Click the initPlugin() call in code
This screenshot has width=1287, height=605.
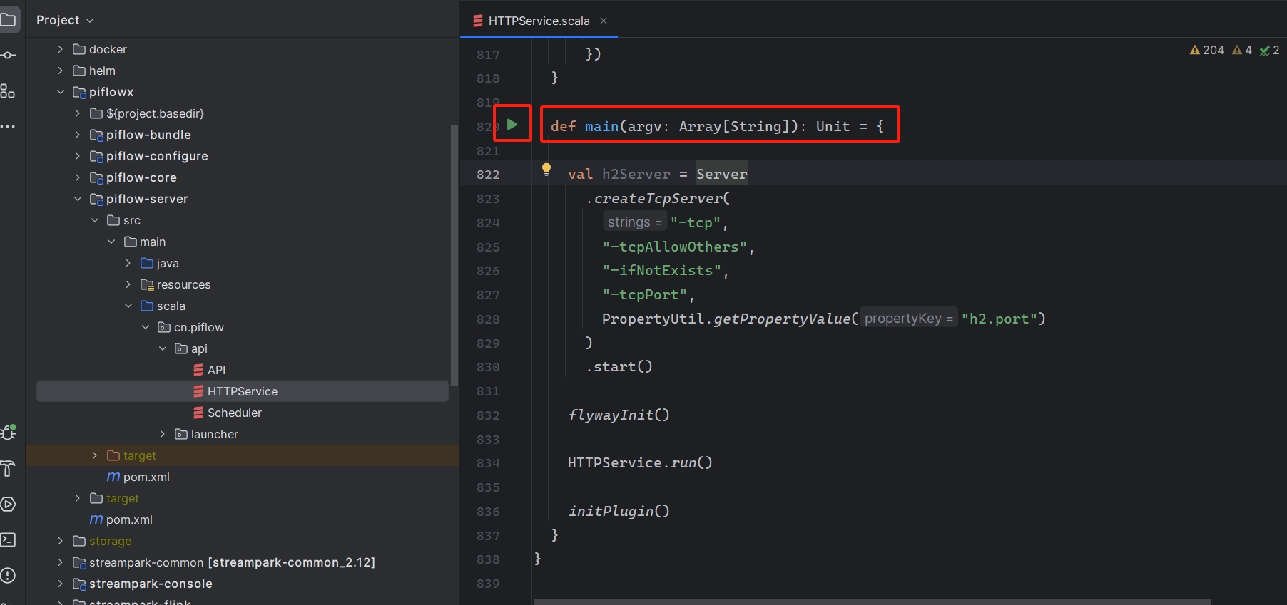(x=619, y=511)
